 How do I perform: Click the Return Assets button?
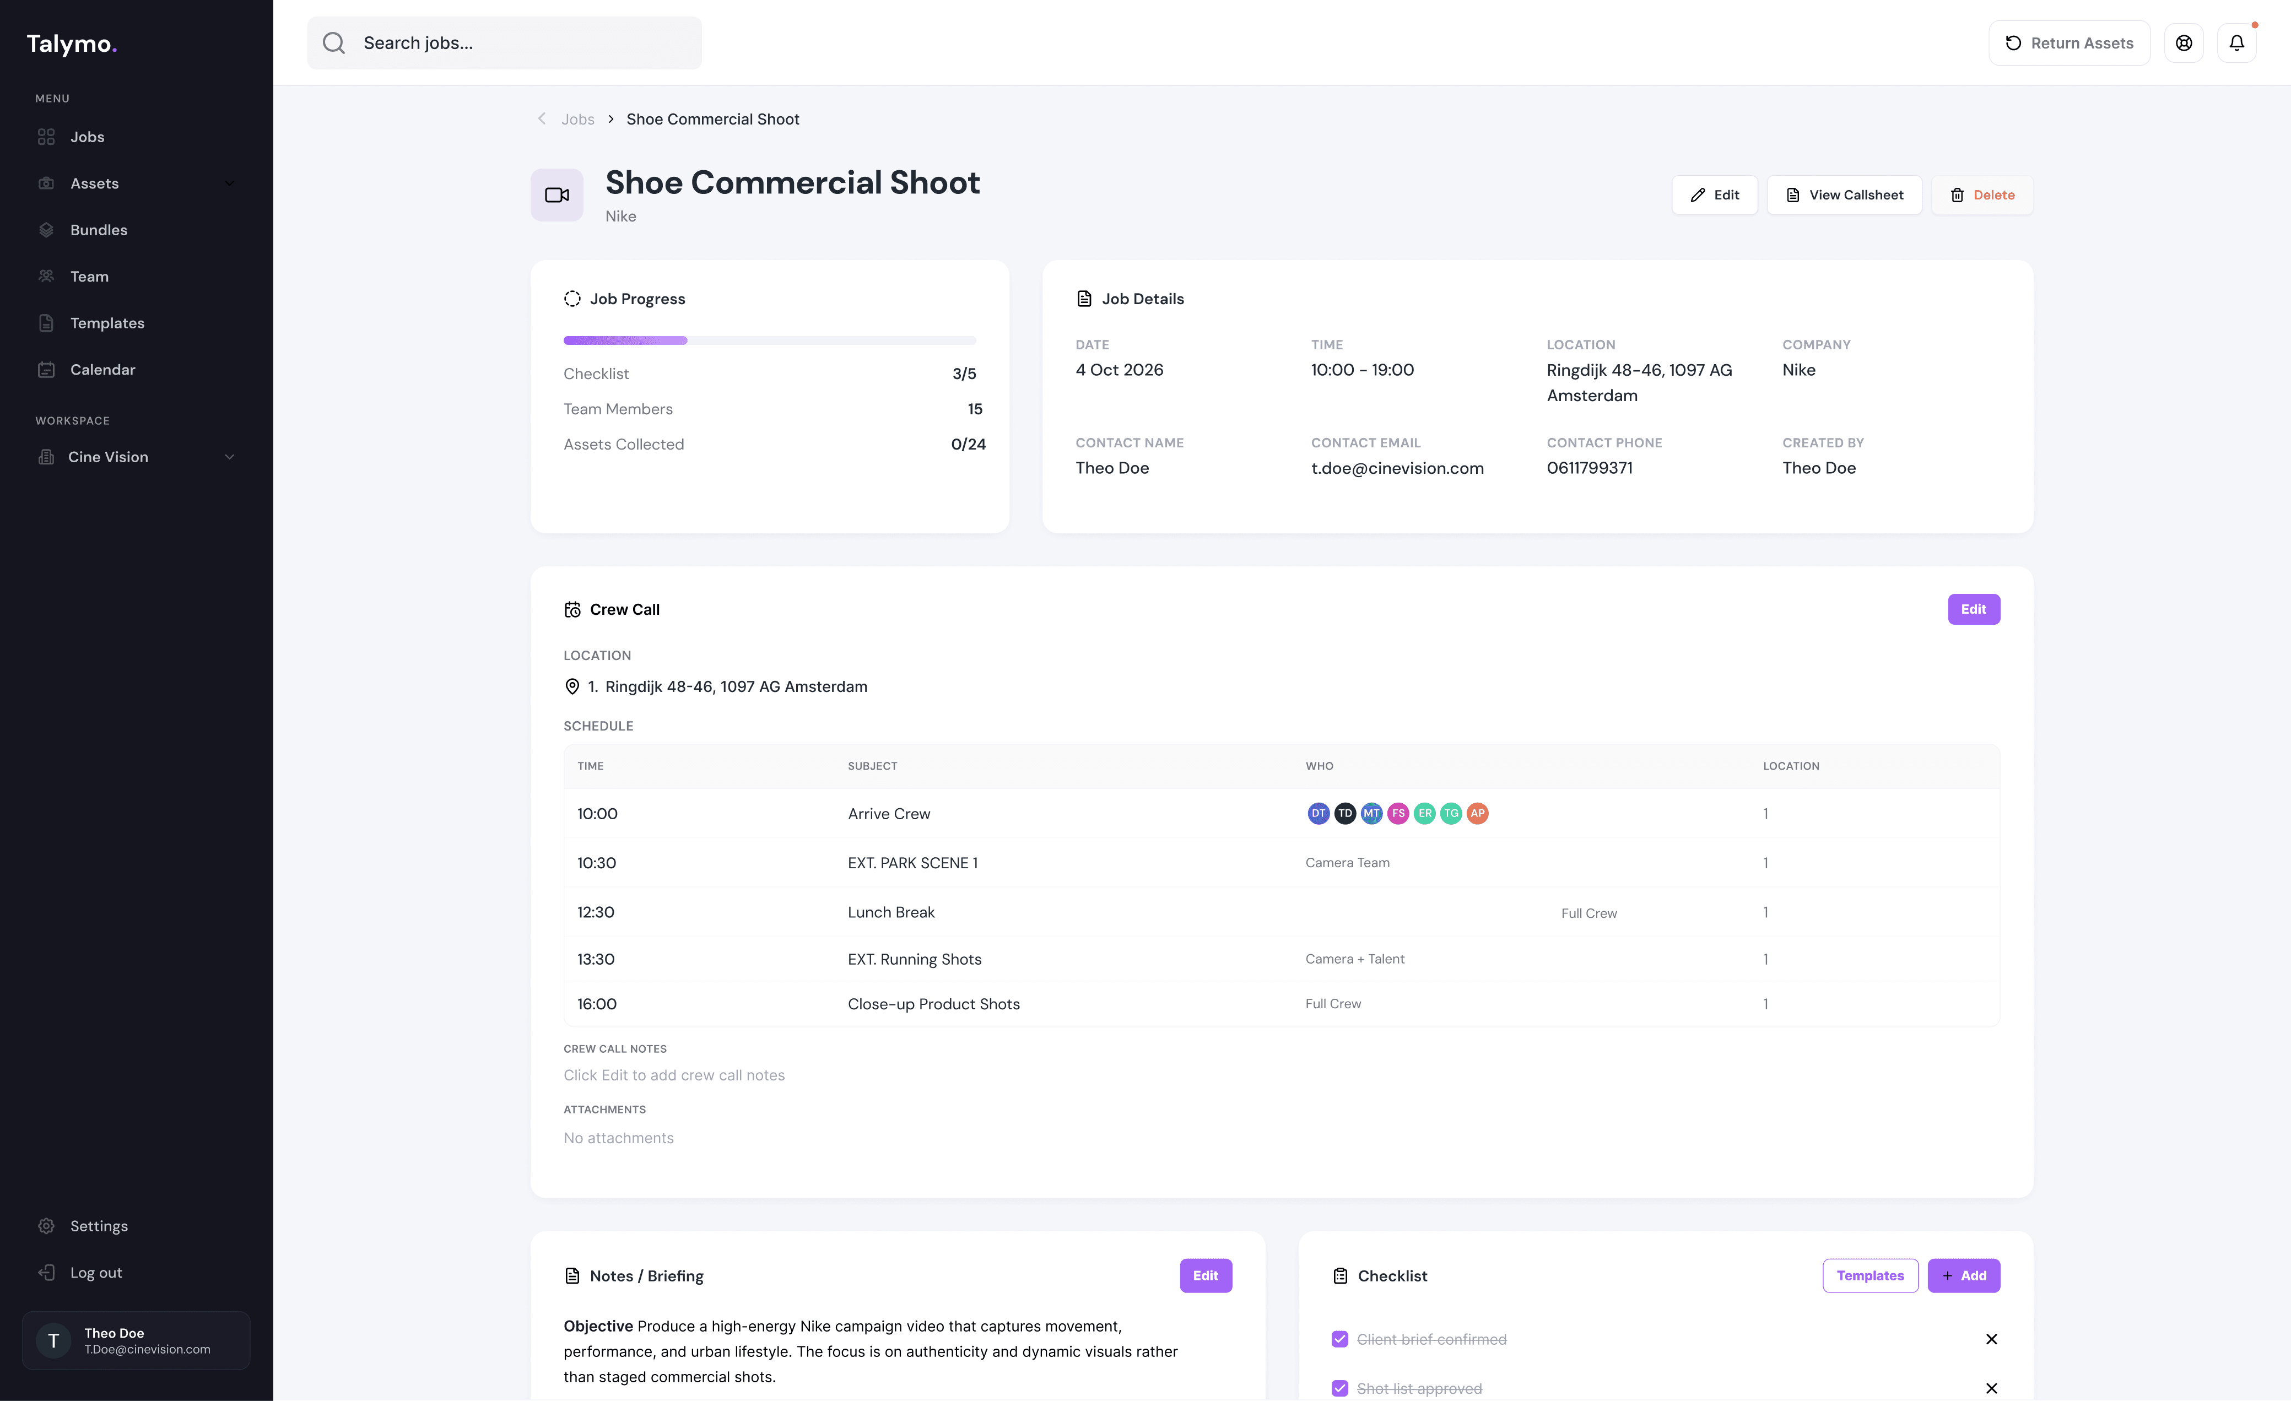coord(2069,43)
